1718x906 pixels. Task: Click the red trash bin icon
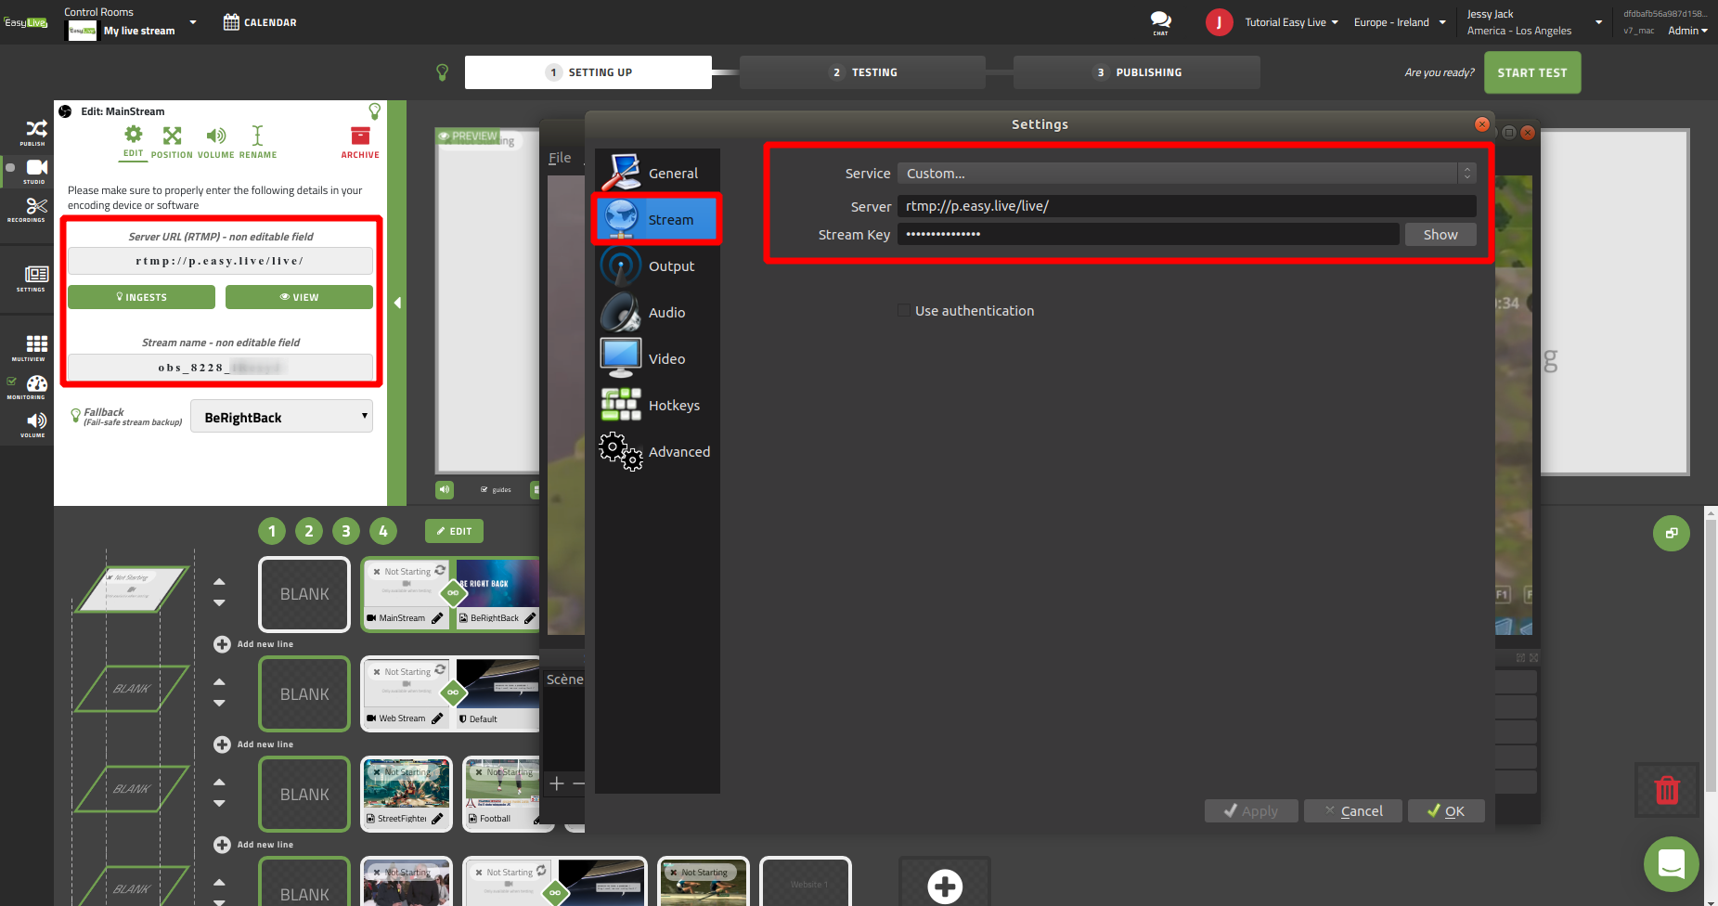pyautogui.click(x=1667, y=790)
